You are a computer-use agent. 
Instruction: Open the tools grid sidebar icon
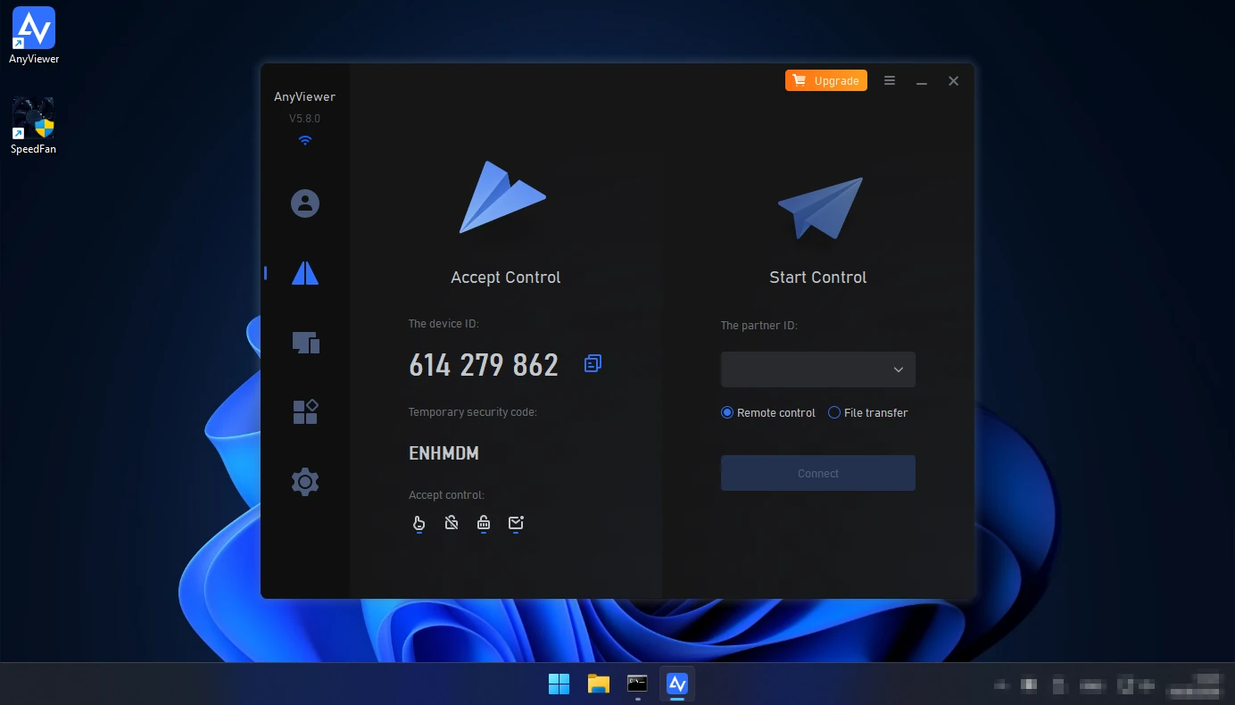(x=305, y=411)
